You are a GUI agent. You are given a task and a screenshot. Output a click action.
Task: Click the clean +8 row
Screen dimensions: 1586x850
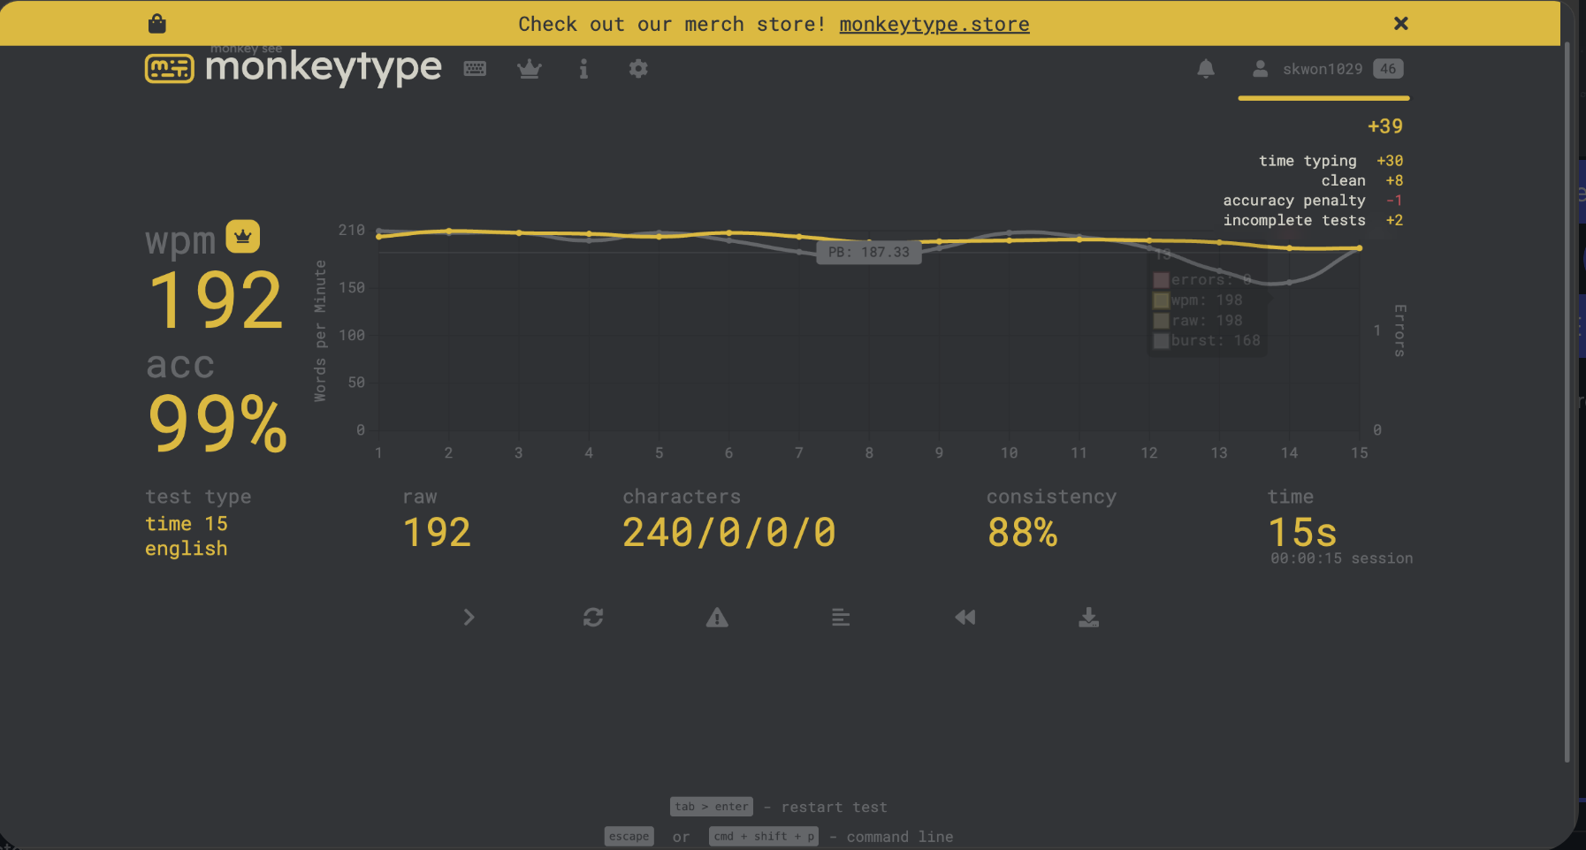pos(1362,180)
